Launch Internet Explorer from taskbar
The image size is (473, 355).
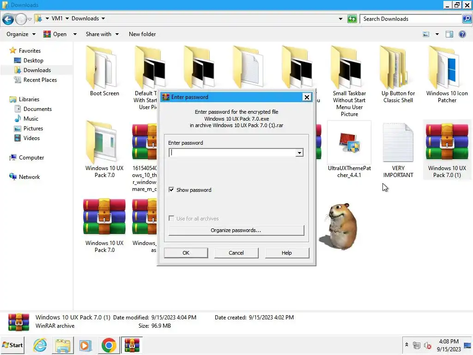pyautogui.click(x=40, y=345)
